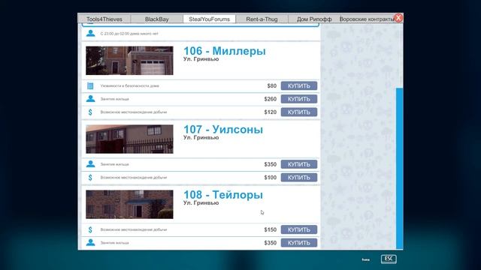Open the Tools4Thieves tab
481x270 pixels.
click(x=104, y=19)
